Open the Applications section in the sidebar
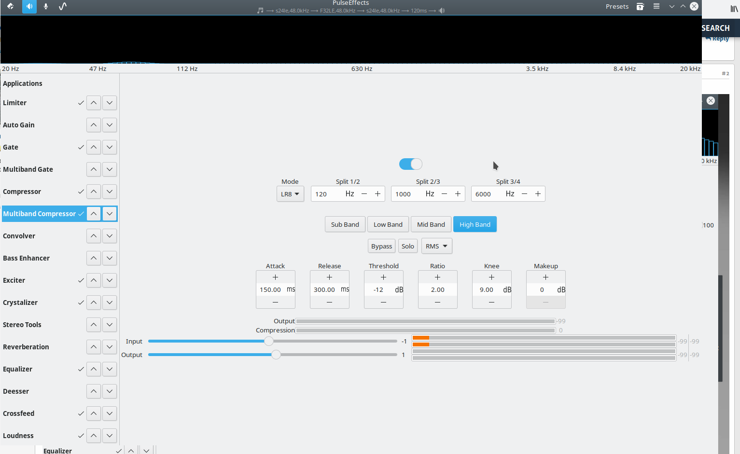 tap(23, 83)
